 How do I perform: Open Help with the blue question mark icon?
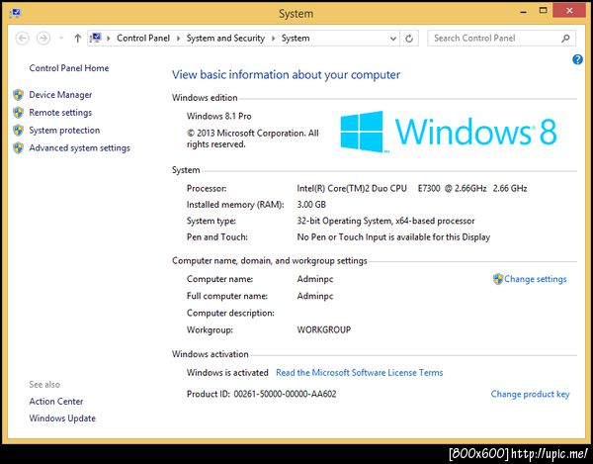pyautogui.click(x=577, y=59)
